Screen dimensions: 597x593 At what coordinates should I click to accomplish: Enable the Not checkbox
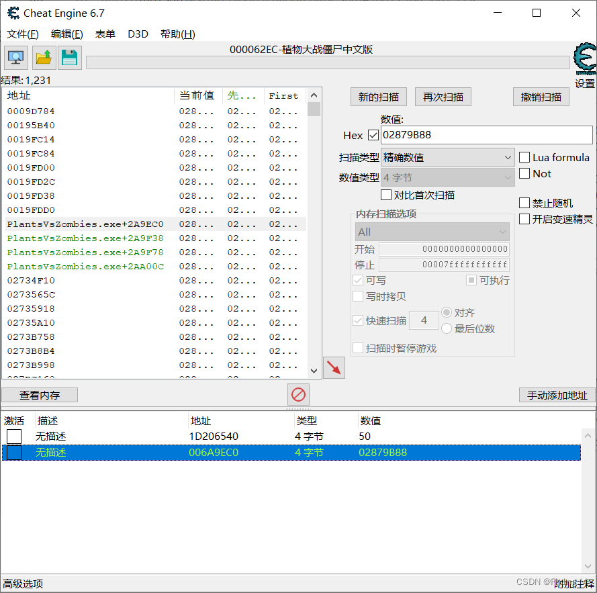524,173
